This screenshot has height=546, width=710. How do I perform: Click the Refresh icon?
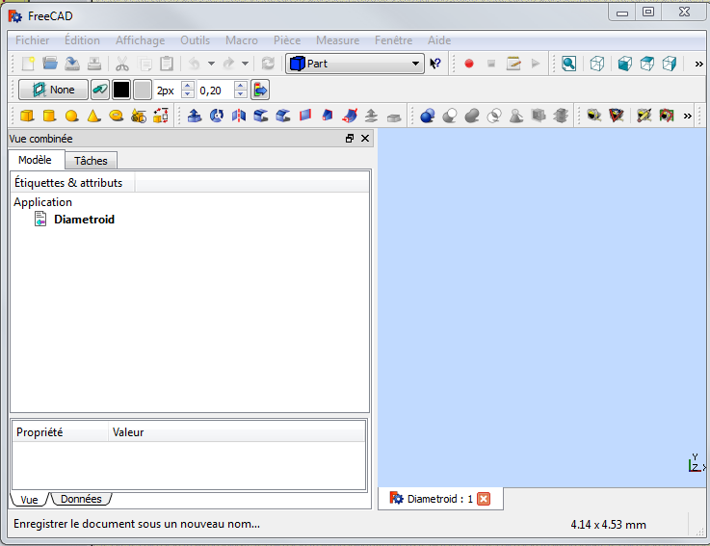pyautogui.click(x=268, y=64)
